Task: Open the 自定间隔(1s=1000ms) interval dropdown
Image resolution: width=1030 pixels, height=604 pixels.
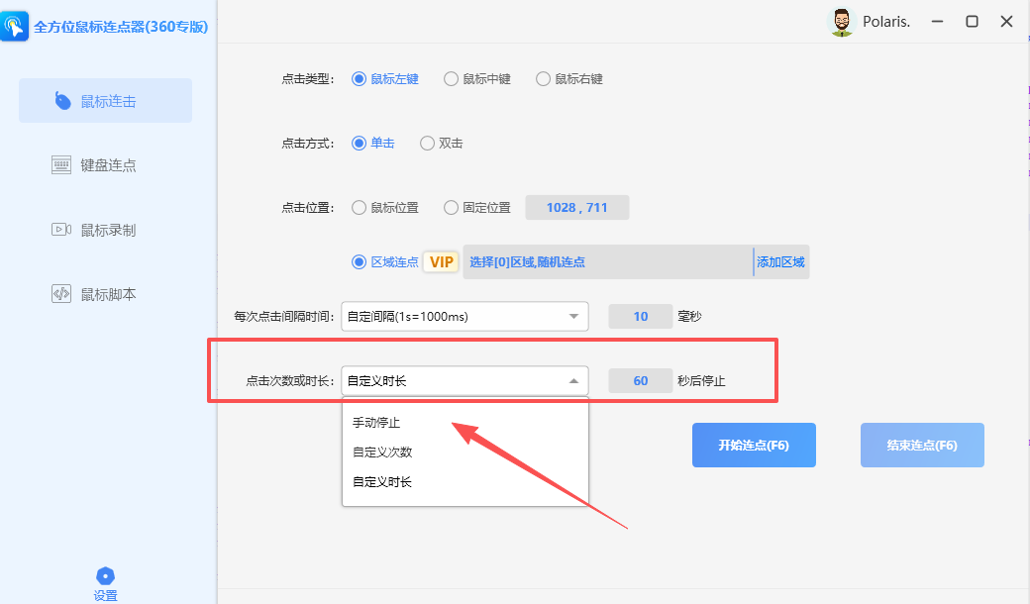Action: pyautogui.click(x=464, y=316)
